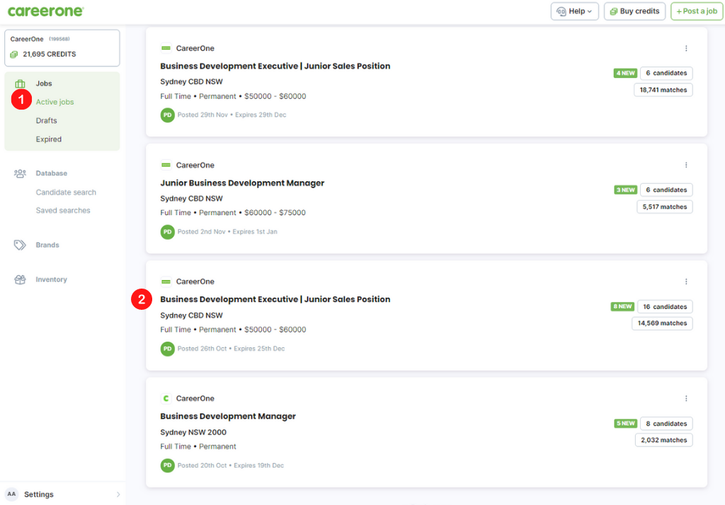Click the $60000 - $75000 salary text

[275, 212]
